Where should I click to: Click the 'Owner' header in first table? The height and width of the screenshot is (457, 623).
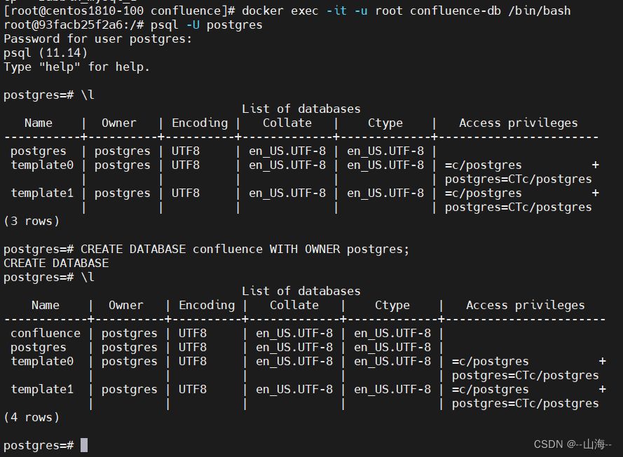119,123
